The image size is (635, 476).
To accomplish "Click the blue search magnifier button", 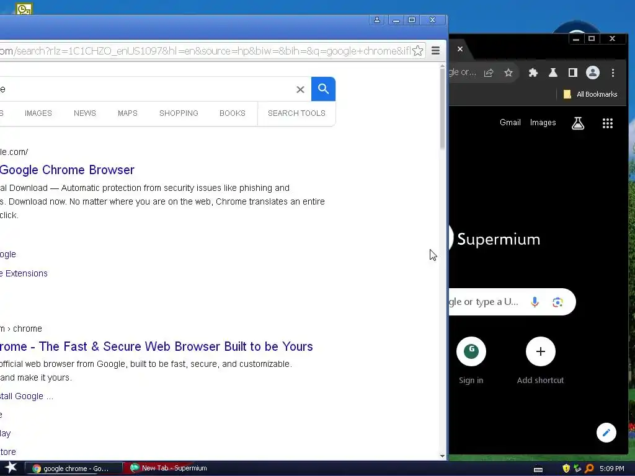I will point(323,89).
